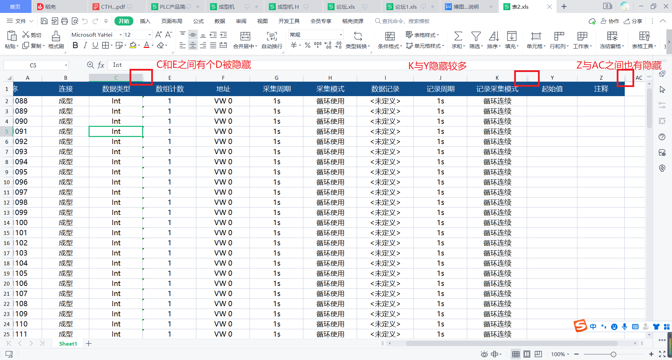Screen dimensions: 672x360
Task: Open the Insert (插入) ribbon tab
Action: [145, 21]
